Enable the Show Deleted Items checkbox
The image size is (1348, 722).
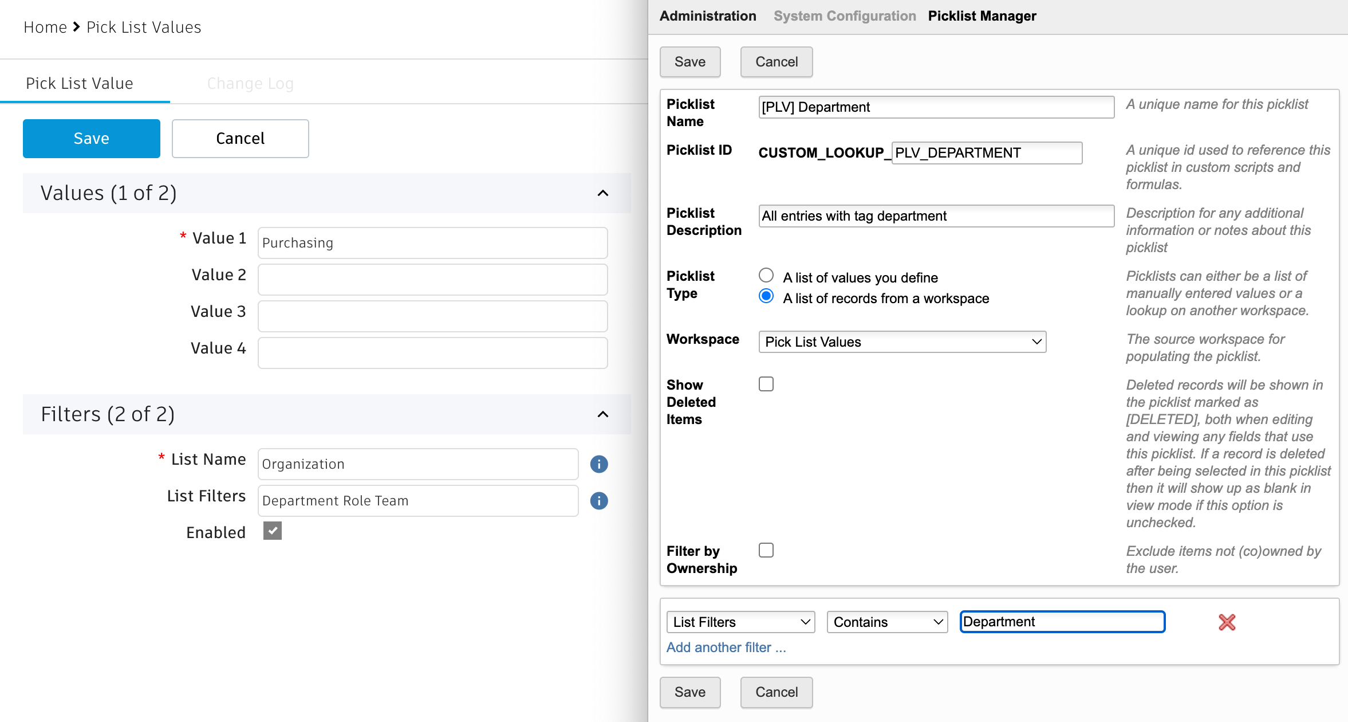766,383
